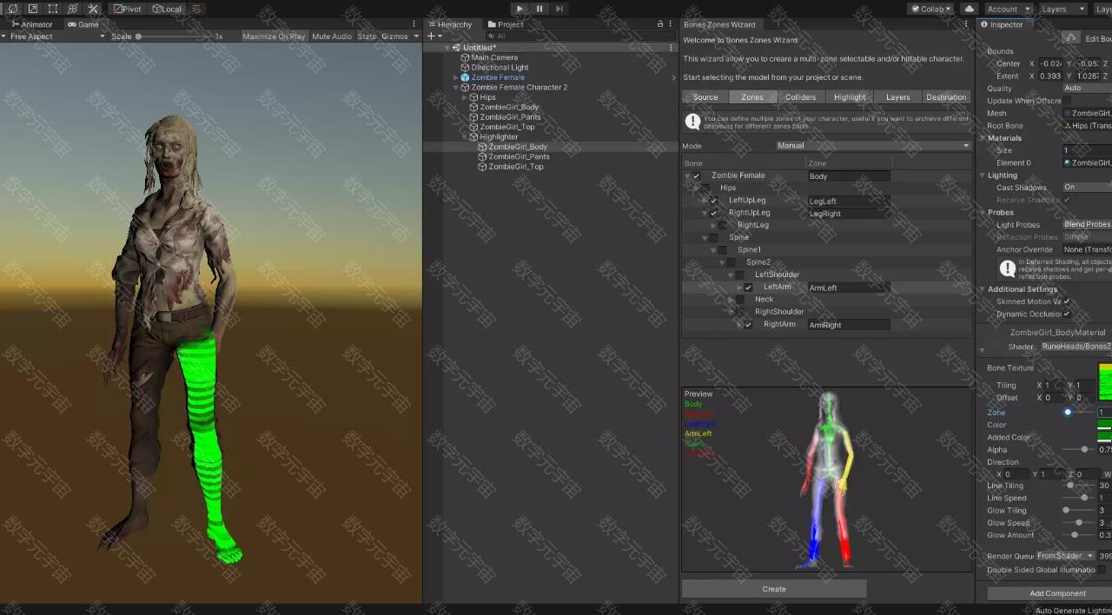Open Account dropdown
This screenshot has width=1112, height=615.
point(1008,9)
